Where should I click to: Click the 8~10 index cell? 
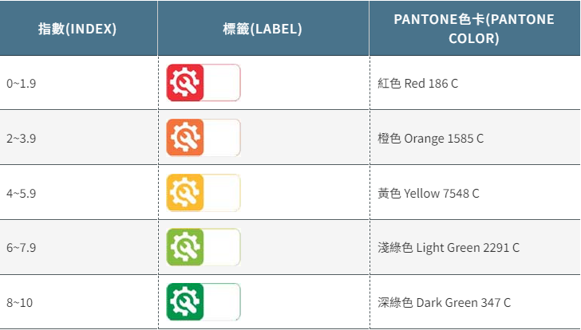78,302
